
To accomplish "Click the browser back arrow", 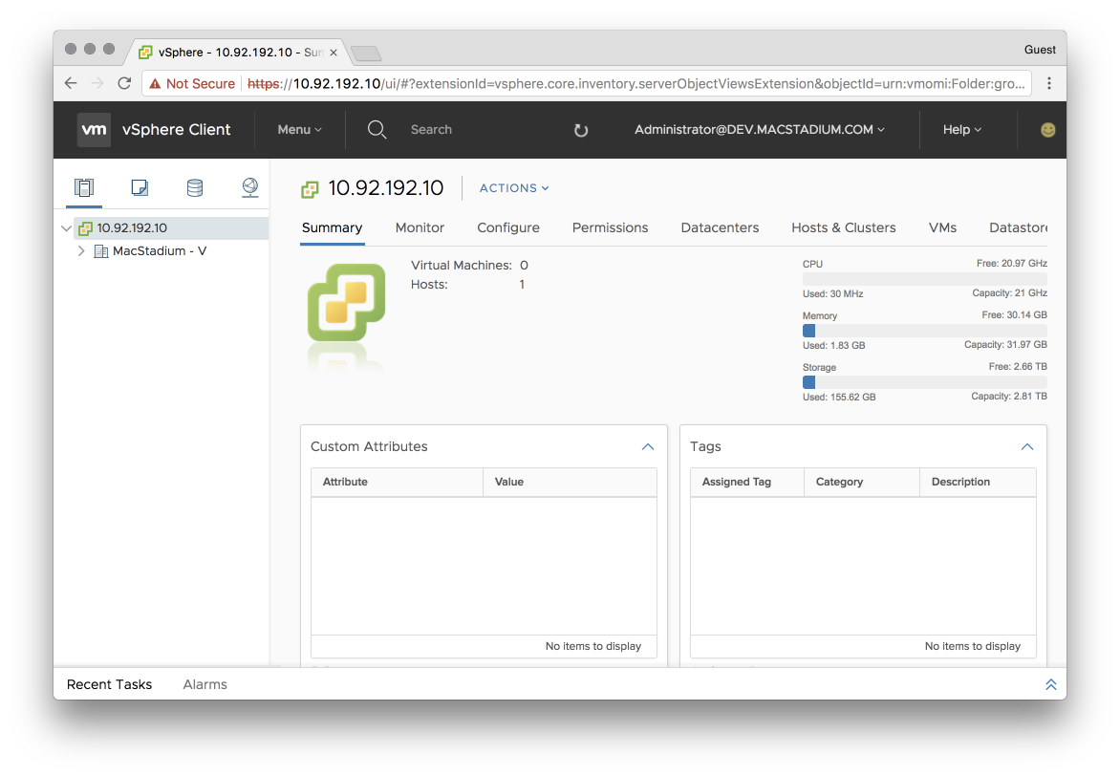I will point(71,83).
